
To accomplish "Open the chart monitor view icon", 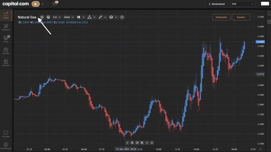I will (48, 17).
